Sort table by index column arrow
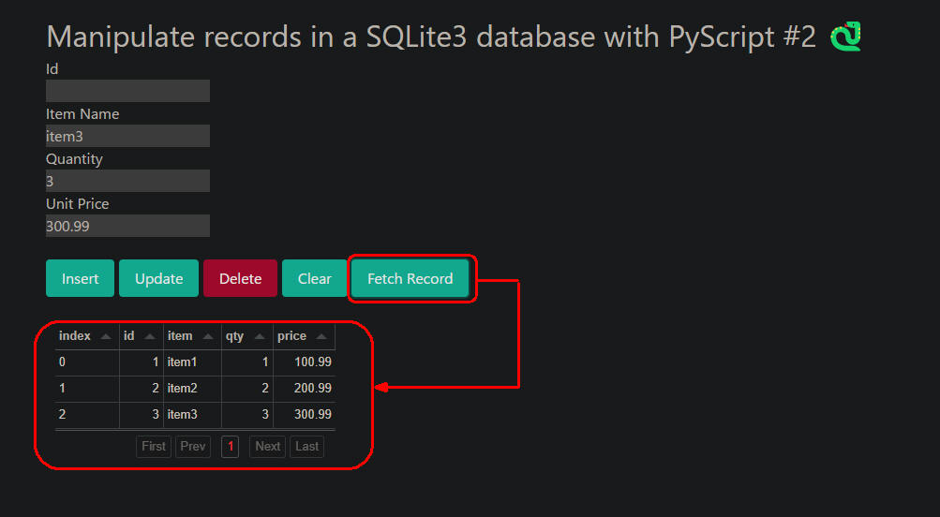940x517 pixels. (106, 336)
